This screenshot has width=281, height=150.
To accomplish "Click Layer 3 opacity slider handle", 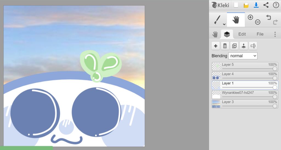I will point(275,106).
